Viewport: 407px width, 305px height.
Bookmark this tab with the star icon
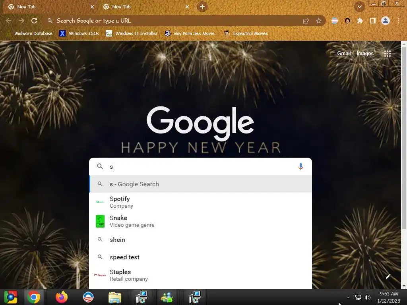319,21
